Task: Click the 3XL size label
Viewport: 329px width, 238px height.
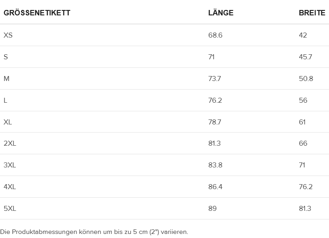Action: coord(10,165)
